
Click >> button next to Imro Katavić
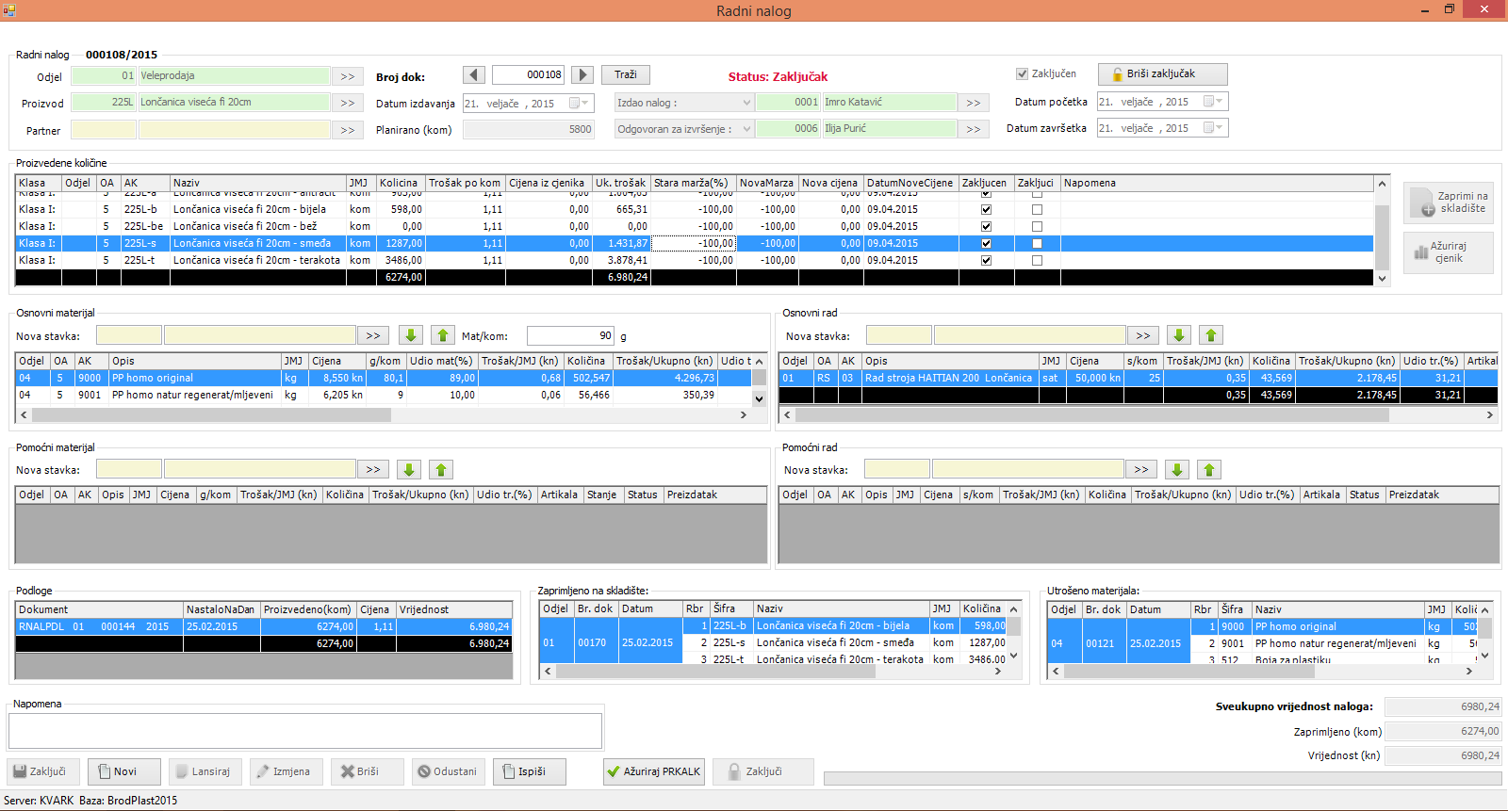[974, 103]
